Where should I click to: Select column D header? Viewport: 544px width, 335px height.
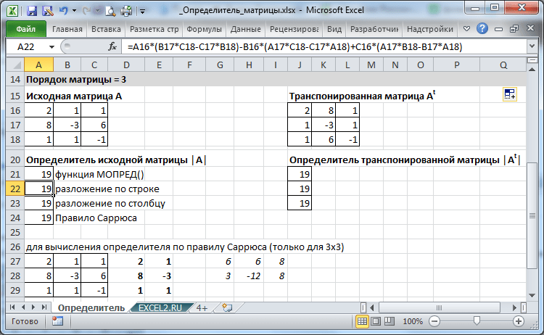coord(126,65)
